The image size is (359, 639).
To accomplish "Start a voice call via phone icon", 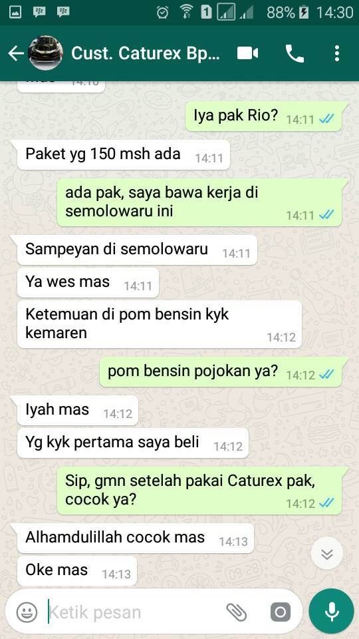I will coord(295,53).
